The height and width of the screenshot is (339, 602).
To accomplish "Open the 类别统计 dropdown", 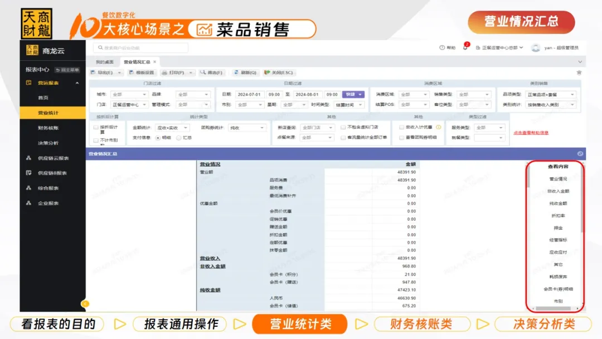I will [551, 104].
